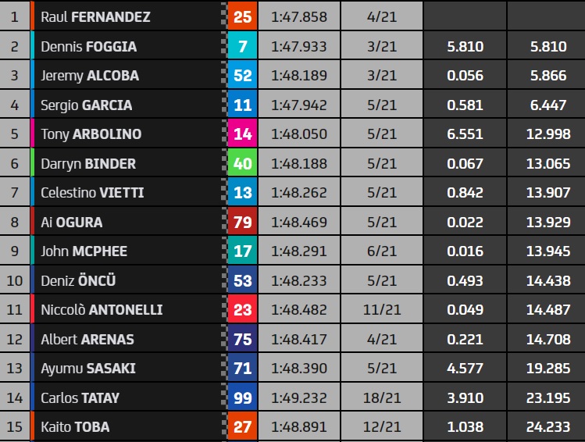Click Carlos TATAY's name
Image resolution: width=585 pixels, height=442 pixels.
click(x=80, y=398)
